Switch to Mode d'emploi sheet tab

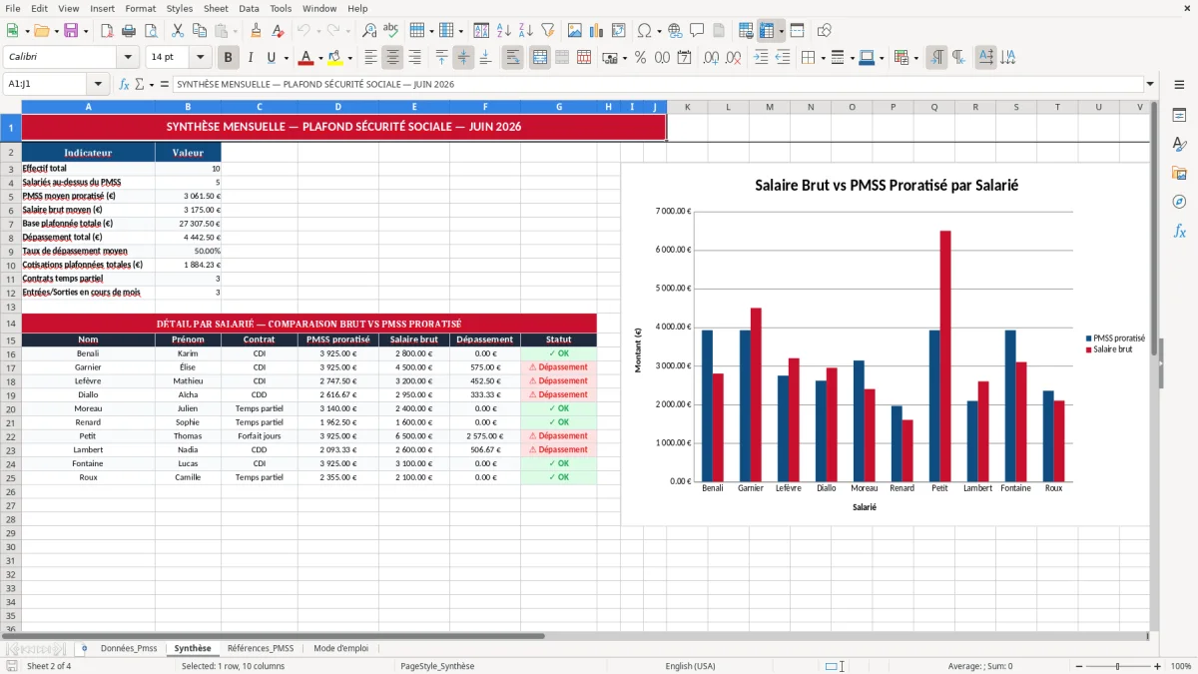(x=340, y=648)
